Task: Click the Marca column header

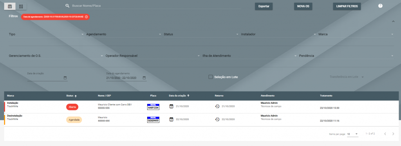Action: 11,96
